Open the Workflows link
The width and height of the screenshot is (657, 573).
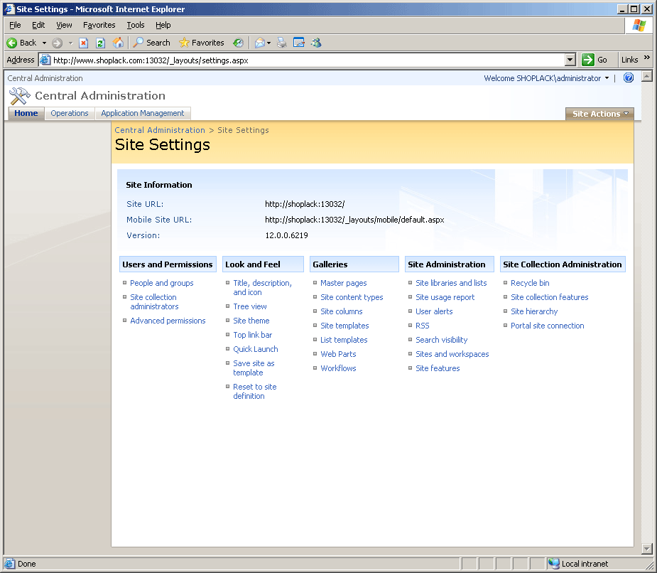[x=338, y=368]
